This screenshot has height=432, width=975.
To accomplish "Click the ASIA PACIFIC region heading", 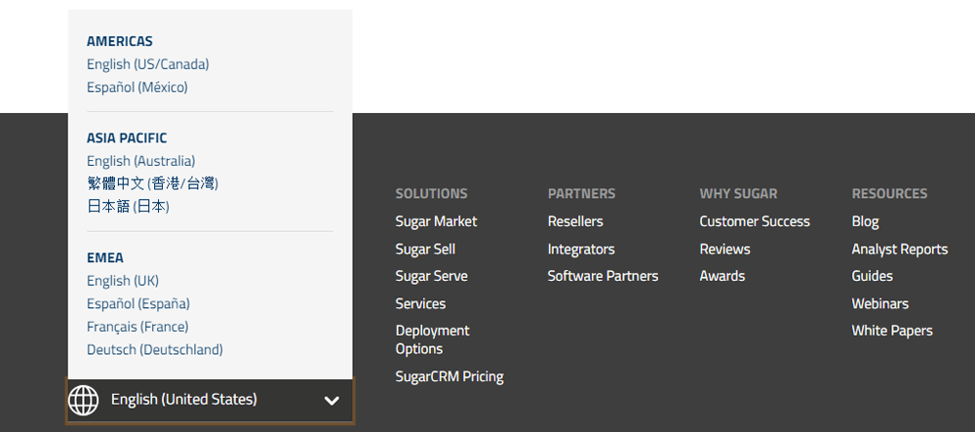I will point(127,138).
